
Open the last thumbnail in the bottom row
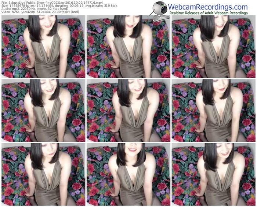(x=214, y=174)
